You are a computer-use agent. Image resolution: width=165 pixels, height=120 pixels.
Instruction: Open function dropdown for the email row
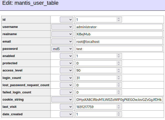point(62,42)
